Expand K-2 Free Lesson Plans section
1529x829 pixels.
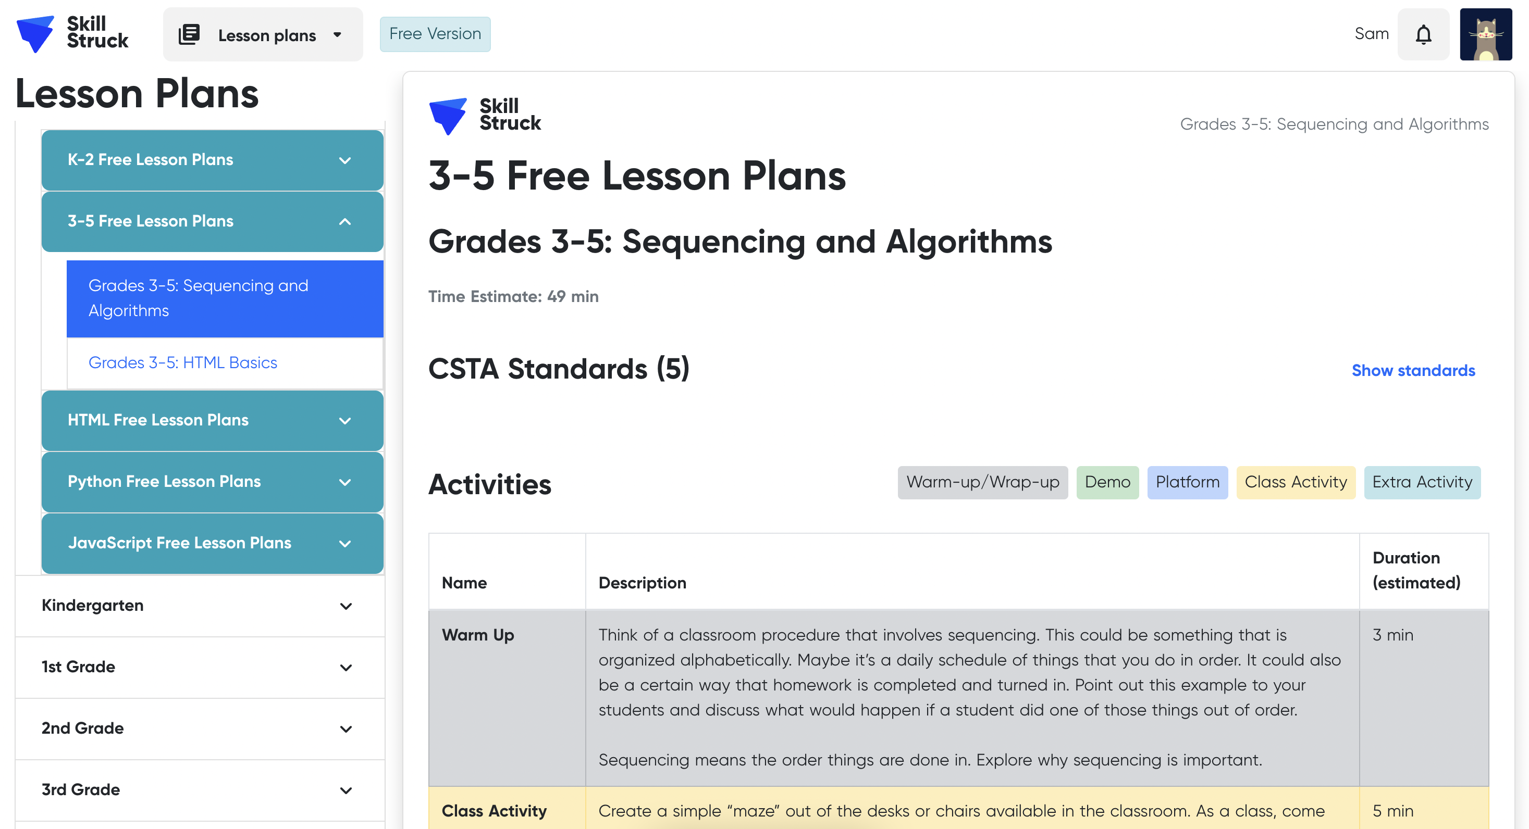345,160
